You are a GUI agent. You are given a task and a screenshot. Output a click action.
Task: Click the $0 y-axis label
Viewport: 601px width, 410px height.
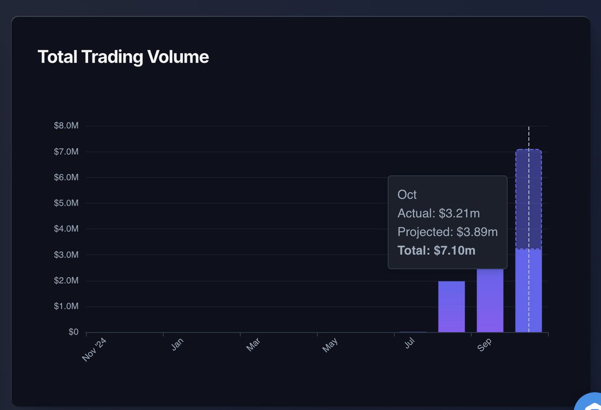[x=73, y=332]
